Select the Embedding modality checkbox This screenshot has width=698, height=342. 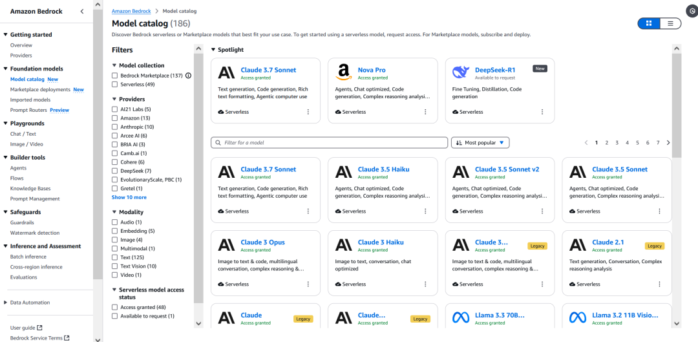click(115, 231)
